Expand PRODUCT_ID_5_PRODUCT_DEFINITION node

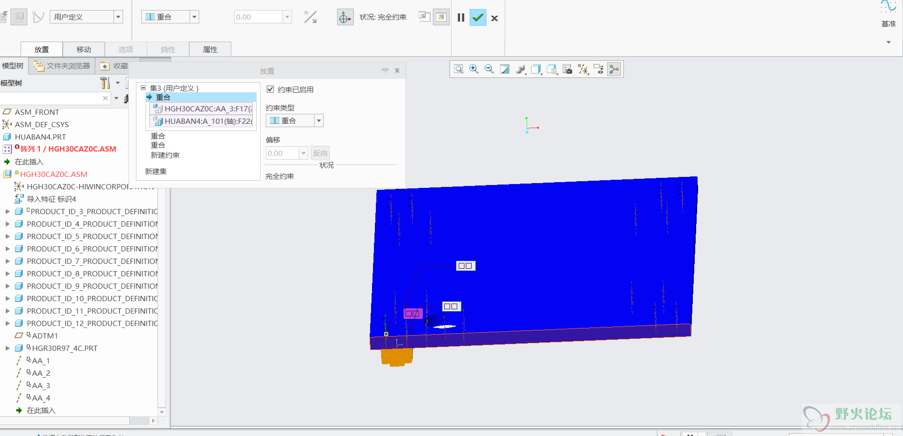click(x=8, y=236)
